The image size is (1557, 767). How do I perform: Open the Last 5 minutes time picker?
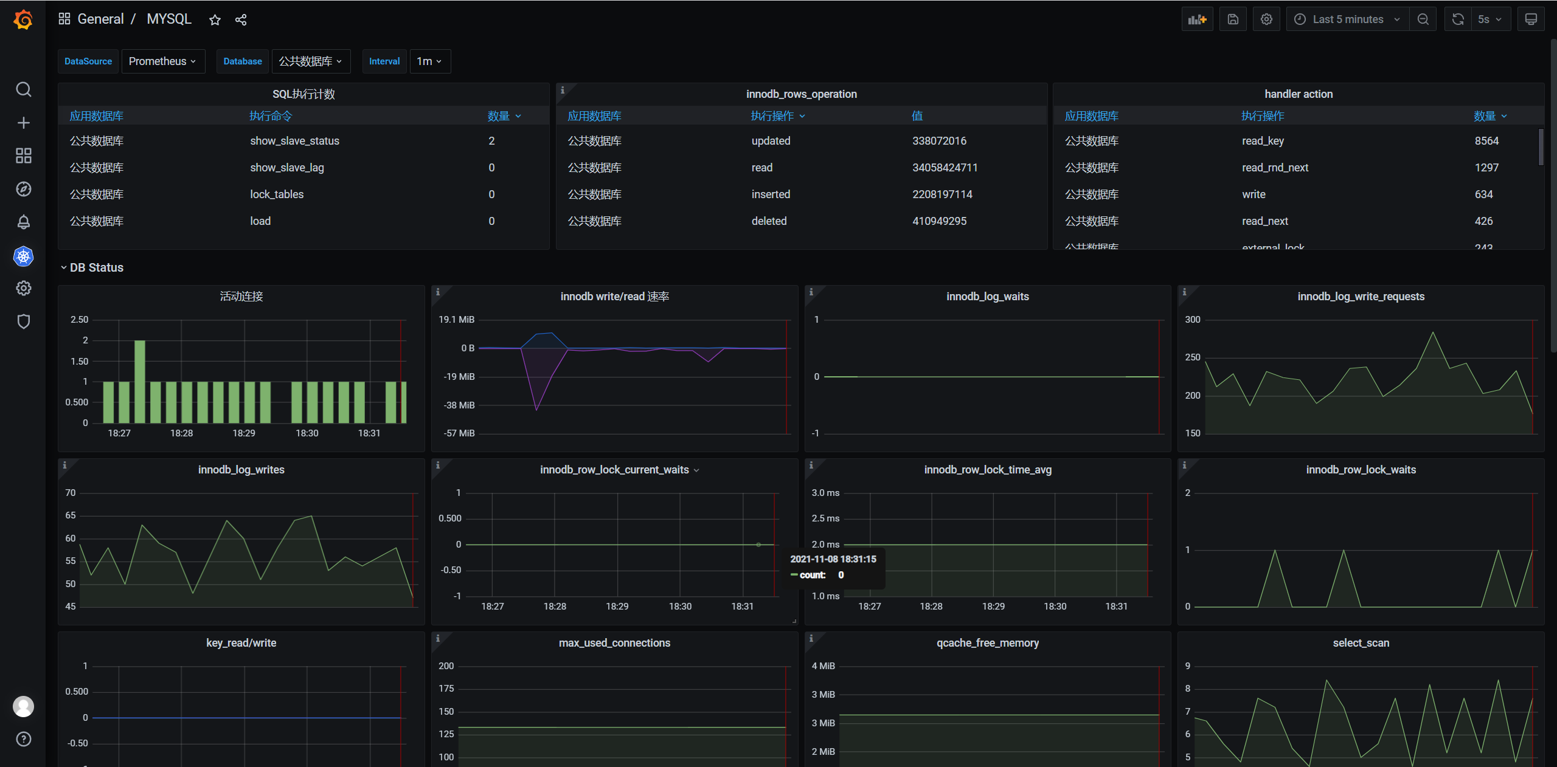click(1348, 19)
